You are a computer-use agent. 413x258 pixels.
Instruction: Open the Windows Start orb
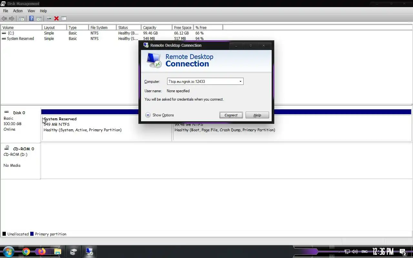point(8,252)
